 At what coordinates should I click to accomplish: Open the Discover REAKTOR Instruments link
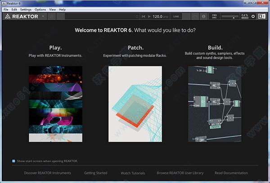point(48,173)
